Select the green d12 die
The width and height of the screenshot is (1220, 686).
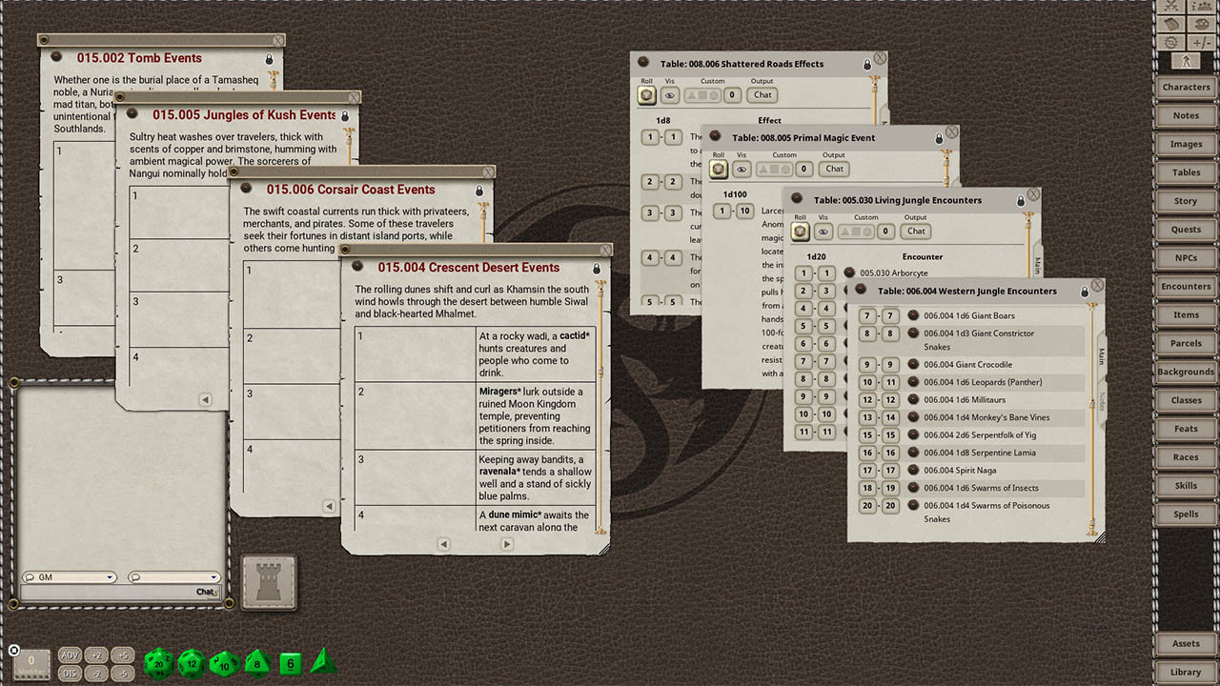[191, 663]
